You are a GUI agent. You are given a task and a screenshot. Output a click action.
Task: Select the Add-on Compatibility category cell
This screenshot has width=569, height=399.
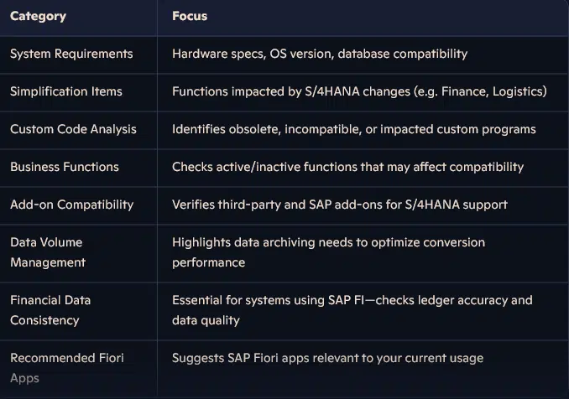(71, 205)
